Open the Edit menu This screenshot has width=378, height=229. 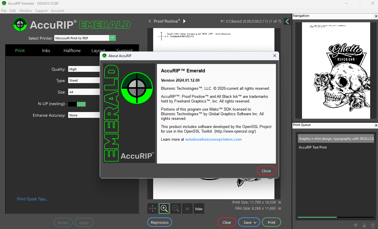click(13, 11)
